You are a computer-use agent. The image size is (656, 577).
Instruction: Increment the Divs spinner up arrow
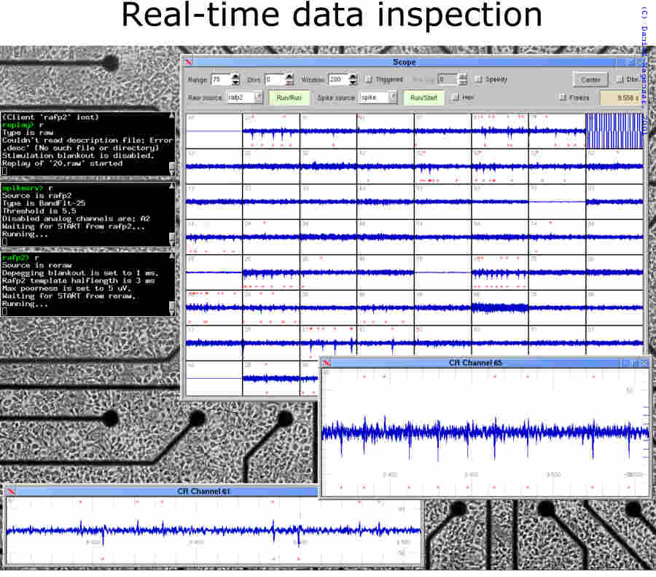289,76
